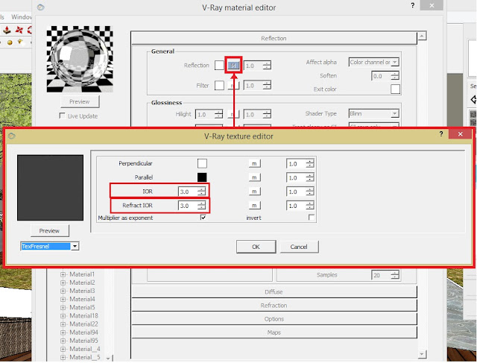Open the TexFresnel texture type dropdown

click(75, 246)
